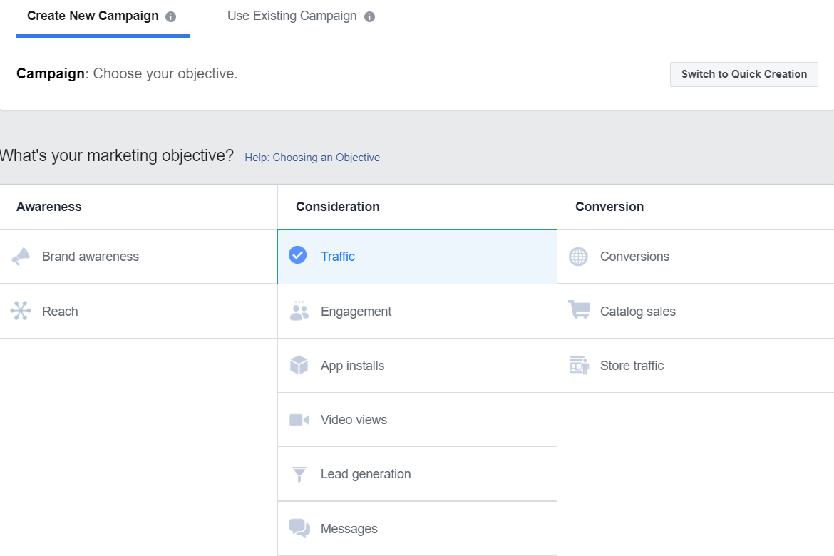Click the Messages chat bubbles icon
The height and width of the screenshot is (556, 834).
point(299,528)
